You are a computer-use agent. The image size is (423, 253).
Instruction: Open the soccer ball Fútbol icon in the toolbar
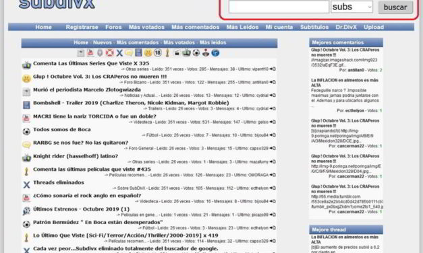pyautogui.click(x=196, y=52)
